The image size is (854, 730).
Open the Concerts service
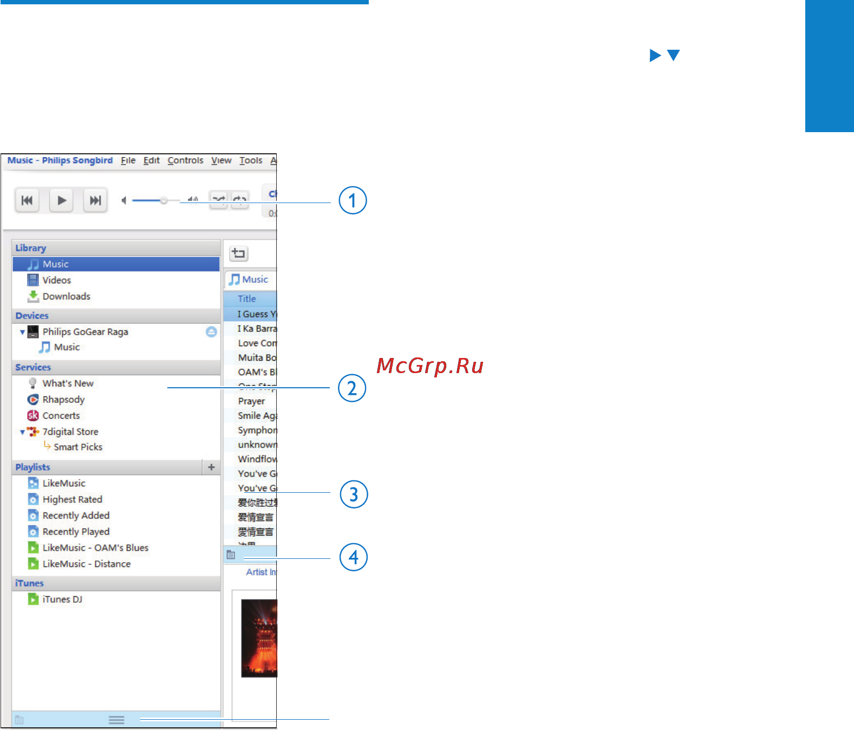(x=61, y=415)
